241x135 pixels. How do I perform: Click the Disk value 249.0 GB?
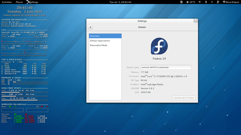pyautogui.click(x=146, y=92)
